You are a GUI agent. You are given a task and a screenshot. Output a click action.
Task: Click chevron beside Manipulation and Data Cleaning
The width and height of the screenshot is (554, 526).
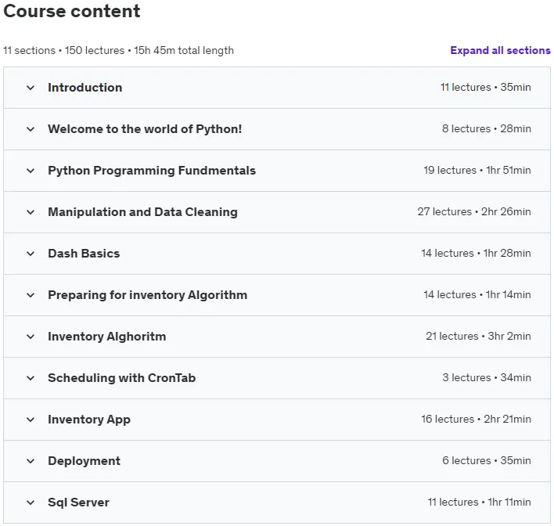click(31, 212)
